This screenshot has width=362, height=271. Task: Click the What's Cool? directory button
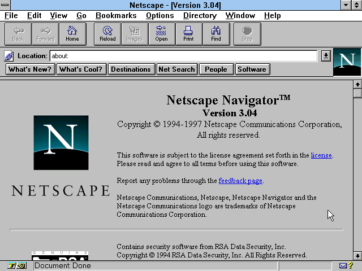(81, 69)
